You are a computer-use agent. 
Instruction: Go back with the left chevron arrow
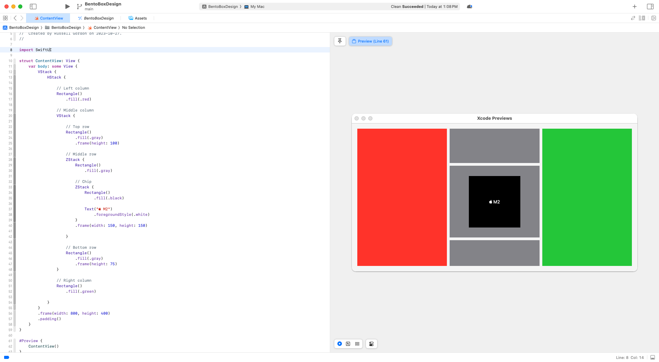15,18
